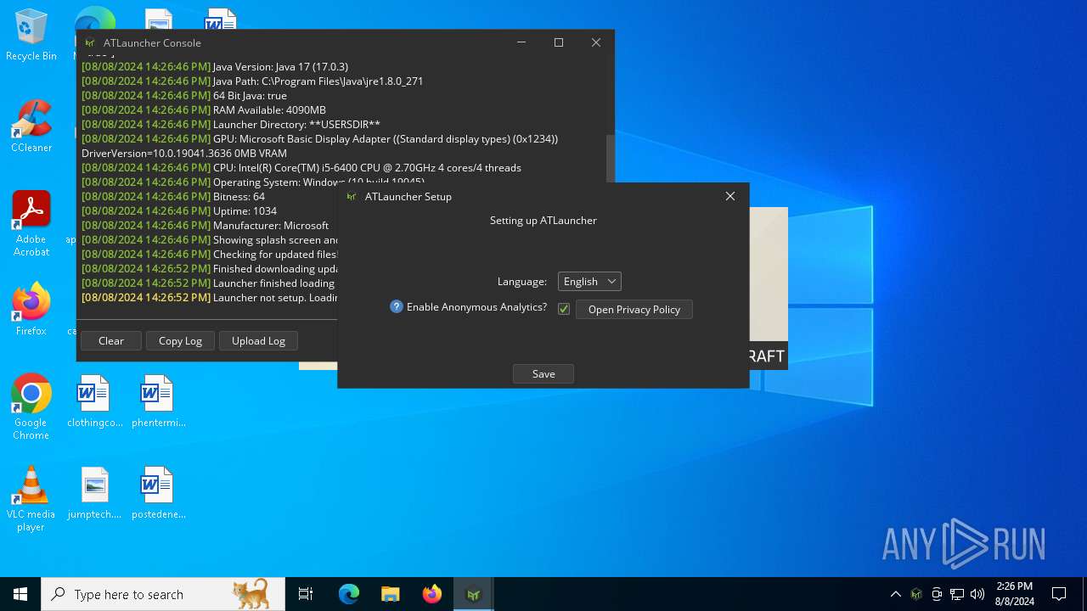Open Recycle Bin desktop icon
Screen dimensions: 1087x611
click(x=31, y=36)
